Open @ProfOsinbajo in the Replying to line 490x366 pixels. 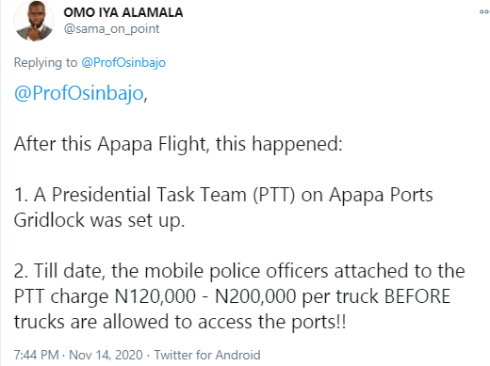pos(123,62)
